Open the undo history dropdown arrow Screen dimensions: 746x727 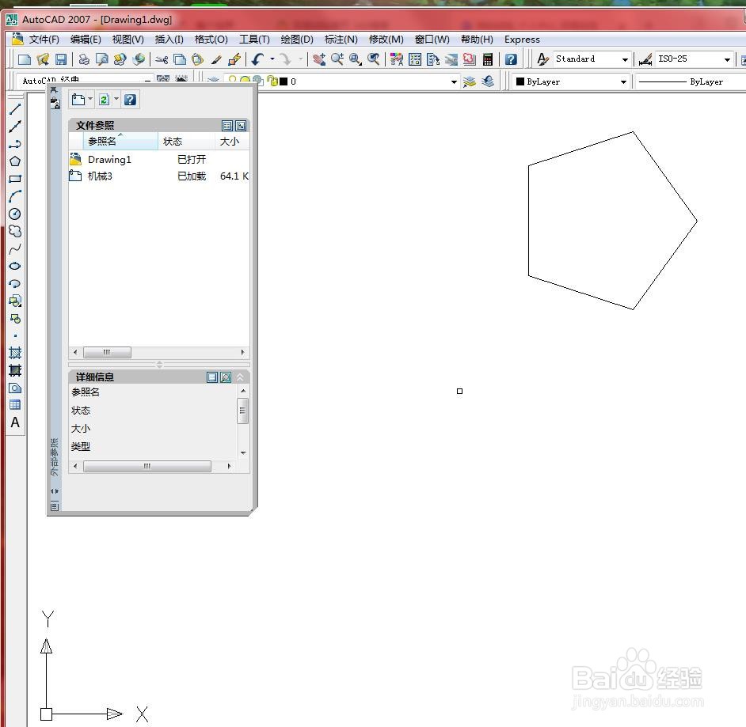click(272, 59)
